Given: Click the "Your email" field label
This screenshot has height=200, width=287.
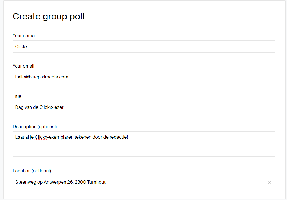Looking at the screenshot, I should (23, 66).
